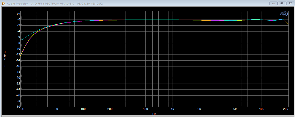Click the dBr label on the y-axis
295x117 pixels.
(5, 55)
